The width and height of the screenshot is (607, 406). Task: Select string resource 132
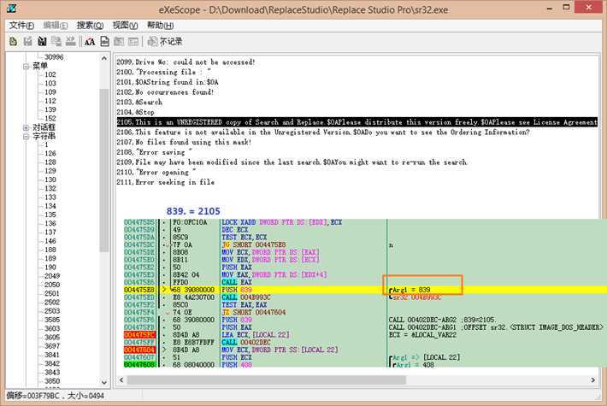pyautogui.click(x=50, y=189)
